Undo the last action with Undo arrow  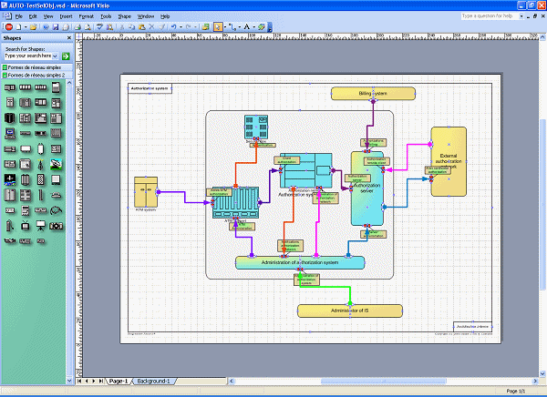173,26
